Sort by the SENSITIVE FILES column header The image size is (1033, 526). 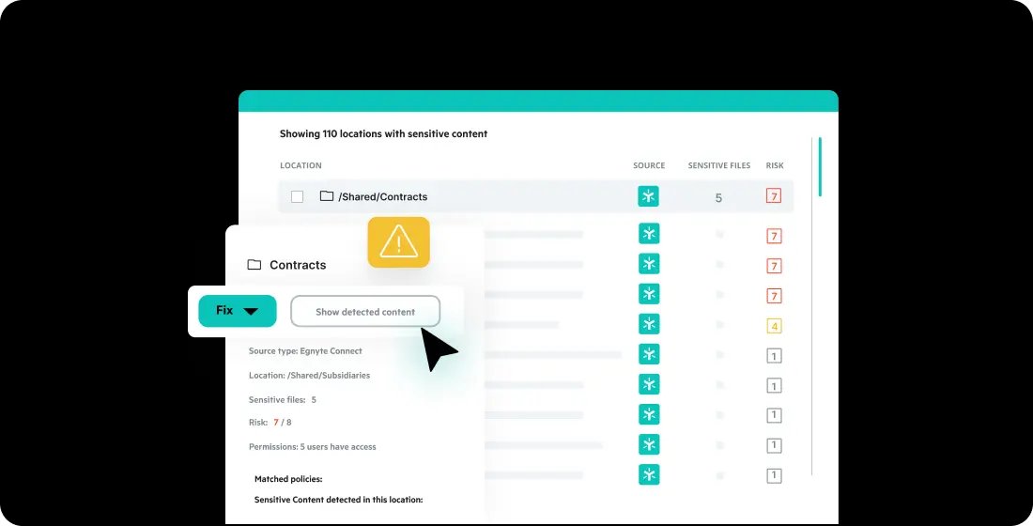(x=718, y=165)
